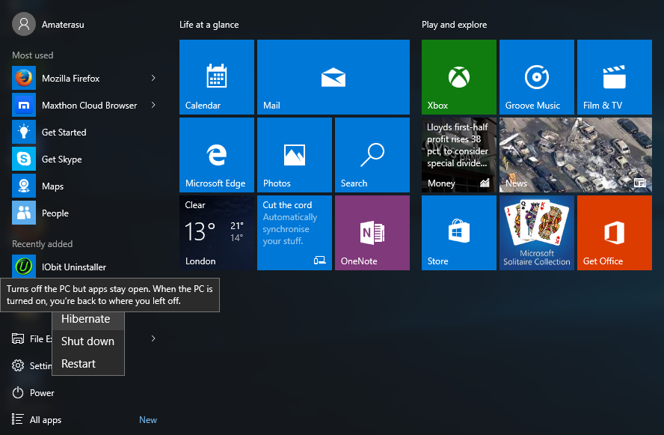
Task: Open the Film & TV tile
Action: pyautogui.click(x=615, y=76)
